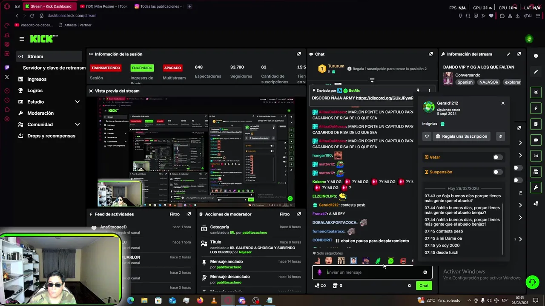Open the Discord ÑAJA ARMY link
Screen dimensions: 545x306
(x=385, y=98)
